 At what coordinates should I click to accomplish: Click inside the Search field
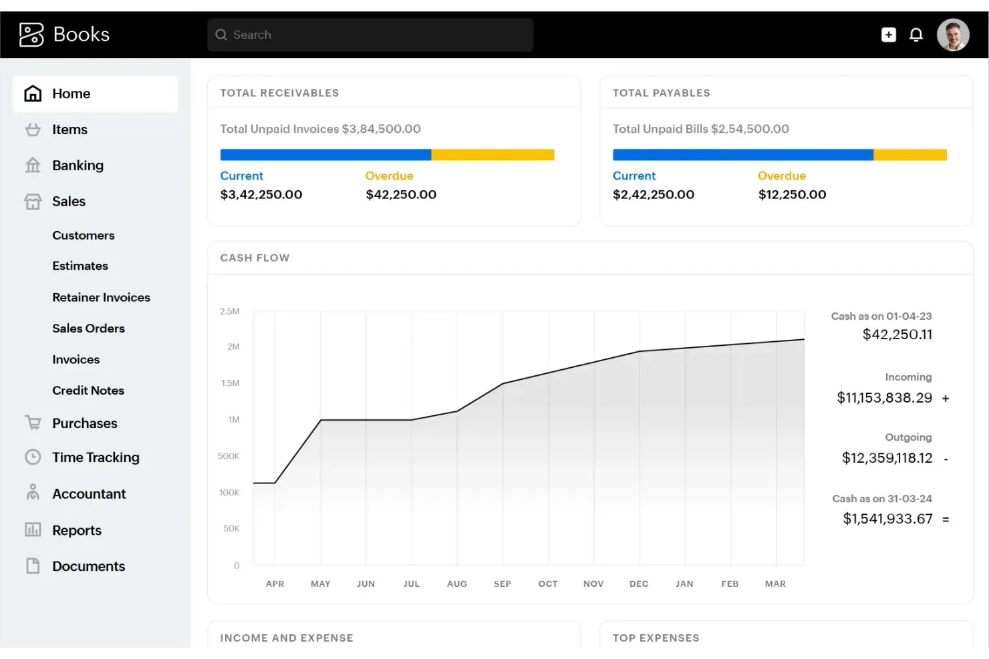click(370, 34)
